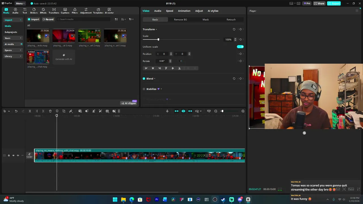This screenshot has width=363, height=204.
Task: Open the media filter dropdown
Action: (x=131, y=19)
